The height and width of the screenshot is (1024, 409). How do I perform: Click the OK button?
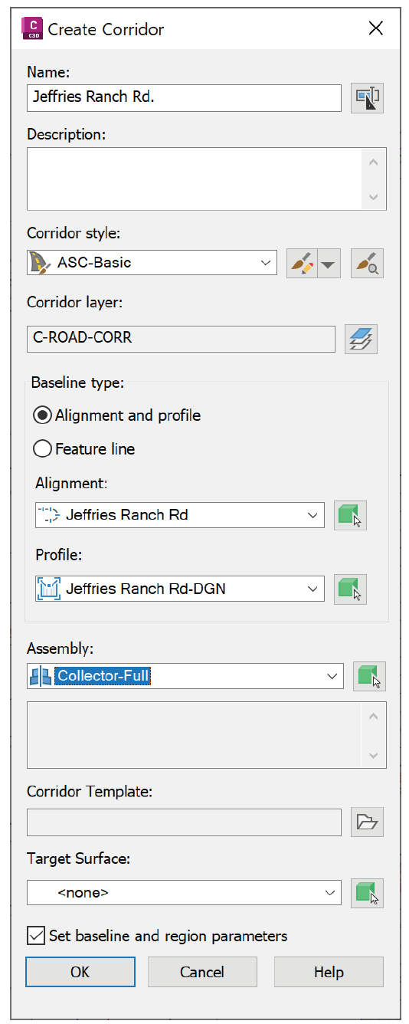coord(80,972)
